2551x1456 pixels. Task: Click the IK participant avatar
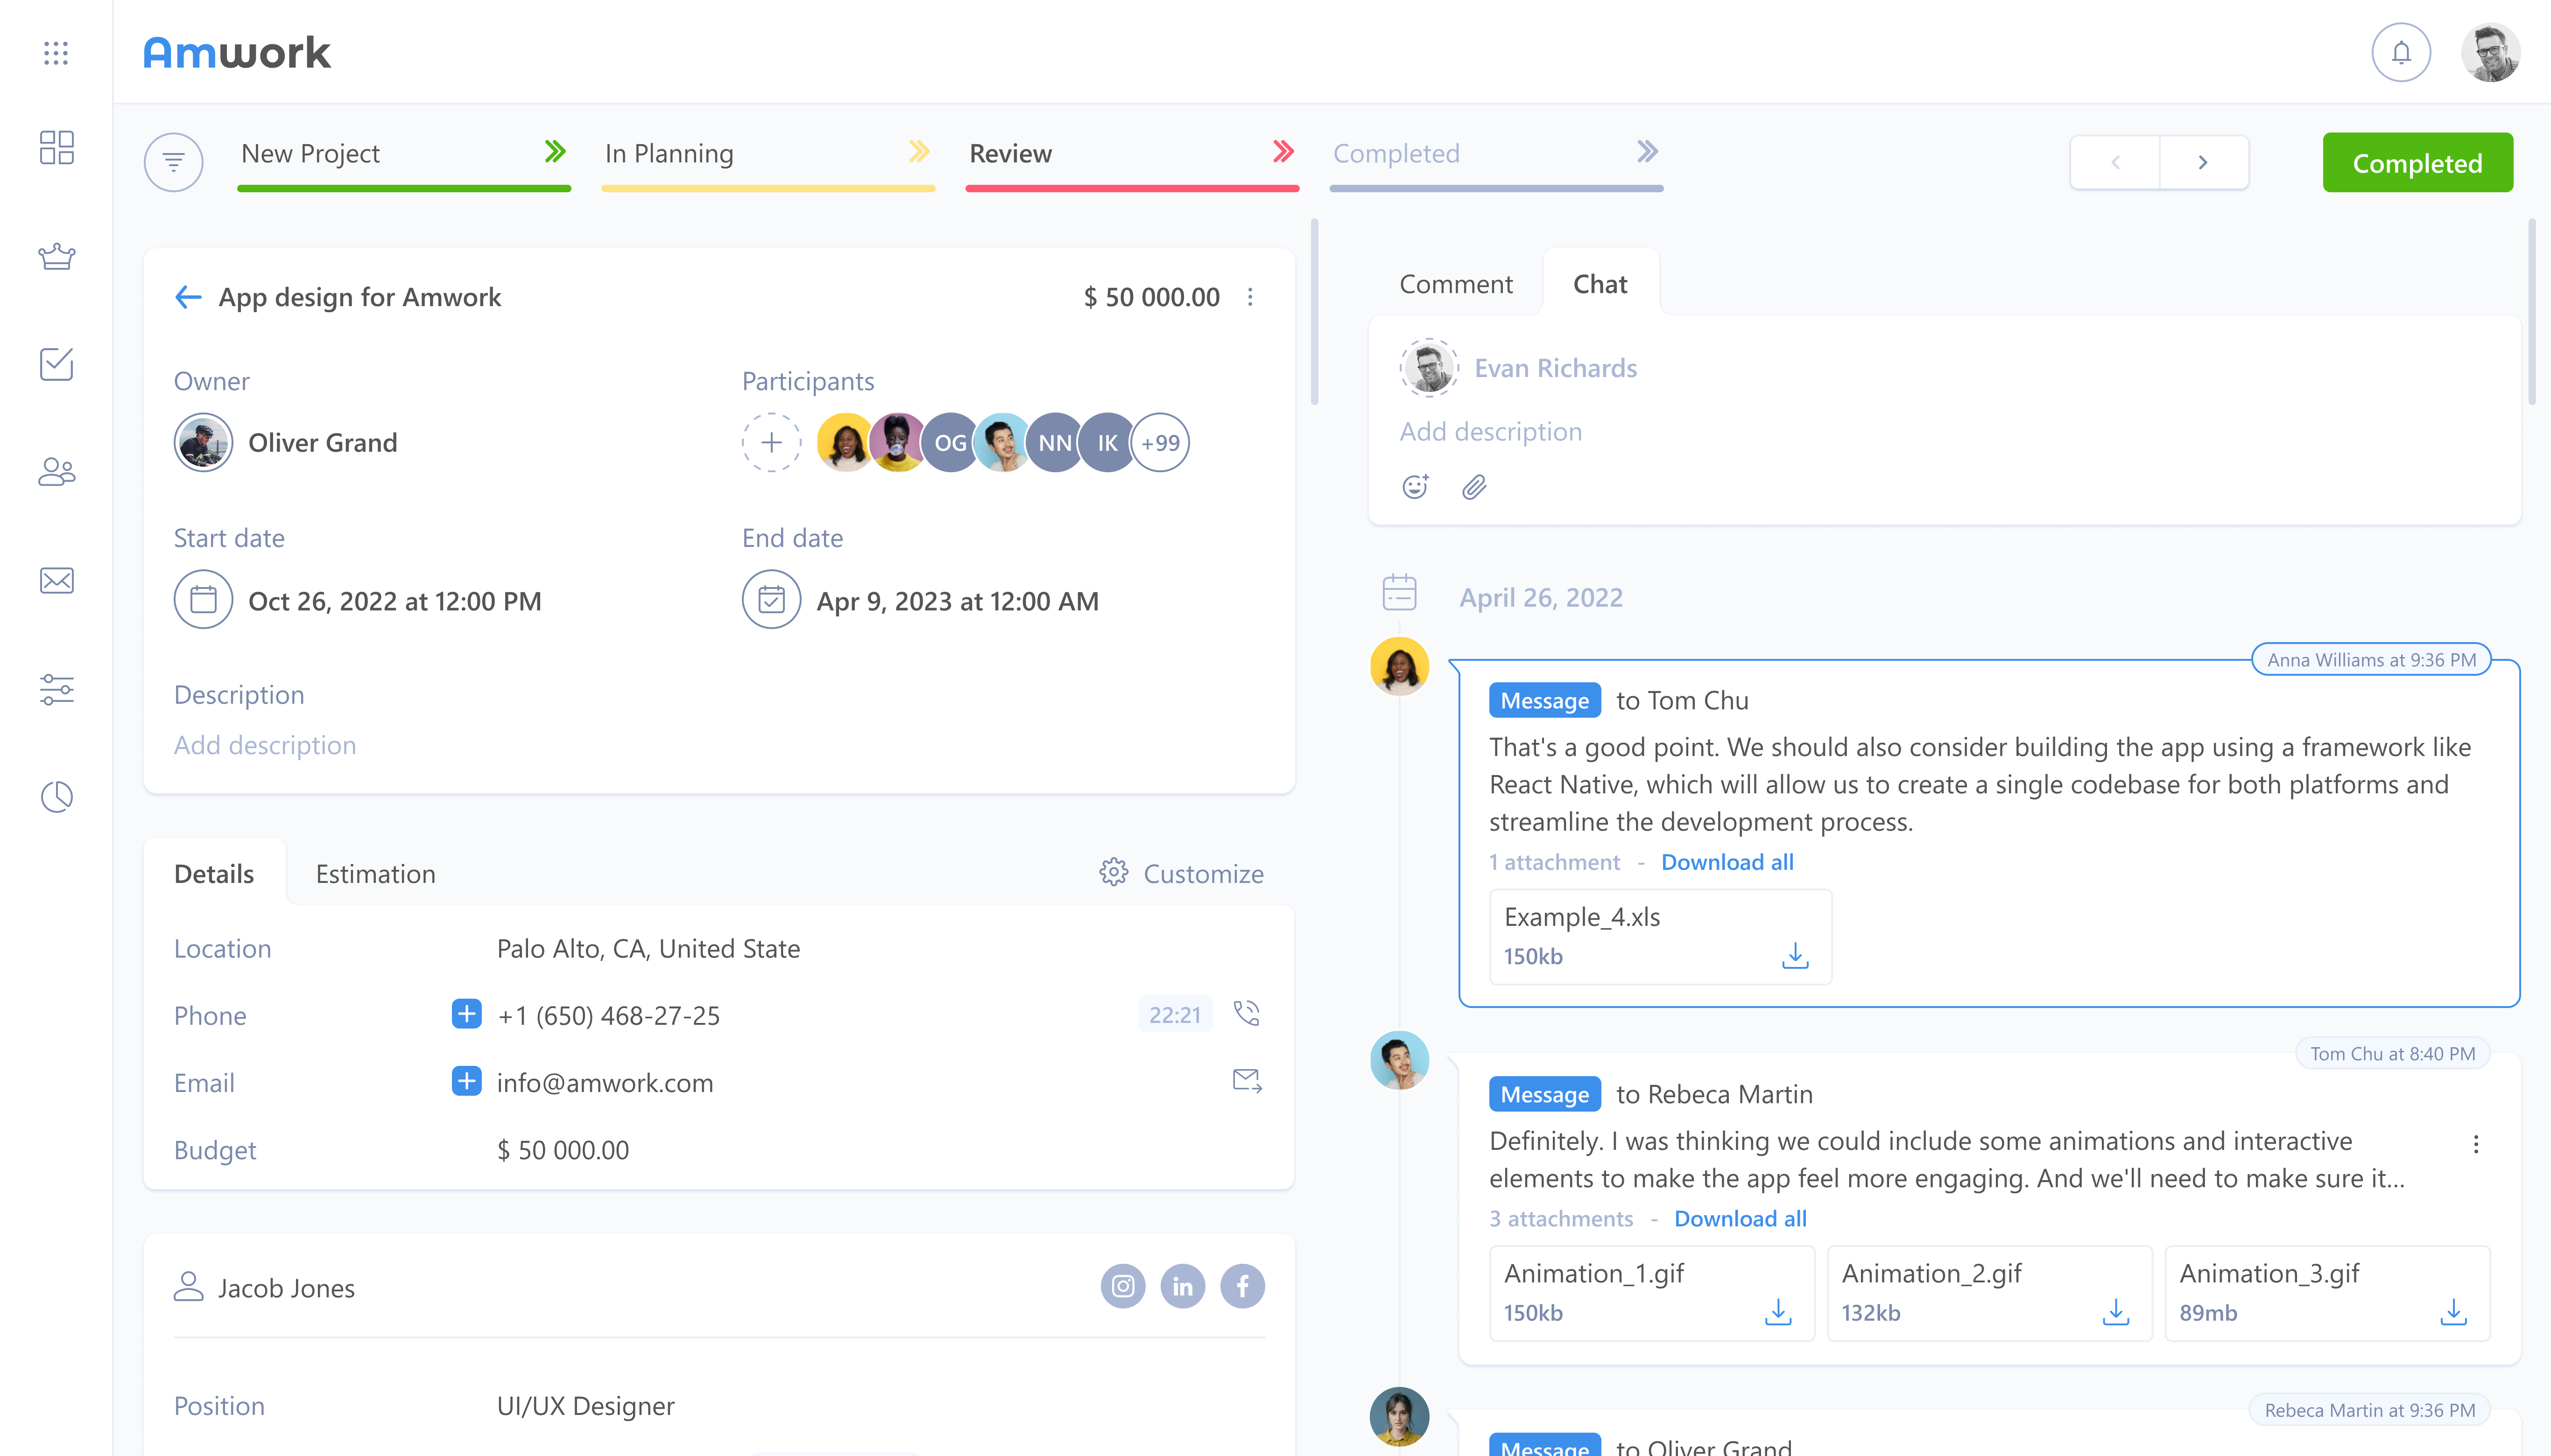(x=1107, y=442)
